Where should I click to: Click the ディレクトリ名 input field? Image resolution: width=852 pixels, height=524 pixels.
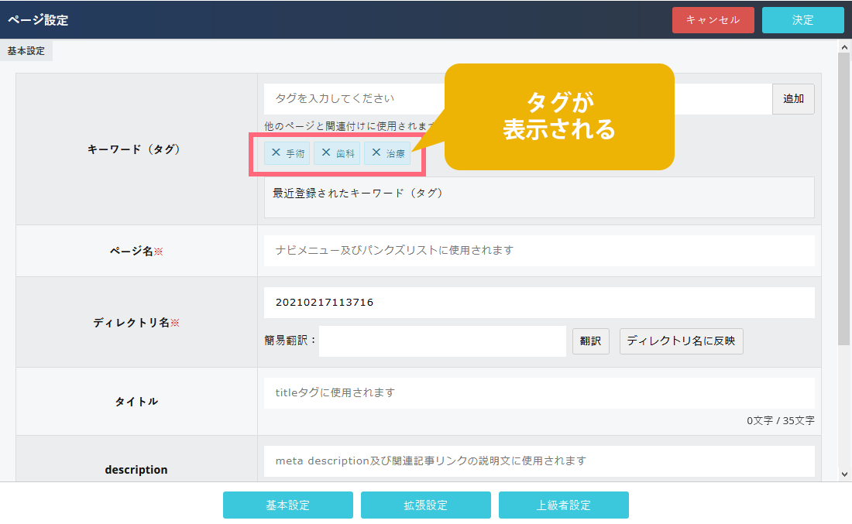point(539,303)
